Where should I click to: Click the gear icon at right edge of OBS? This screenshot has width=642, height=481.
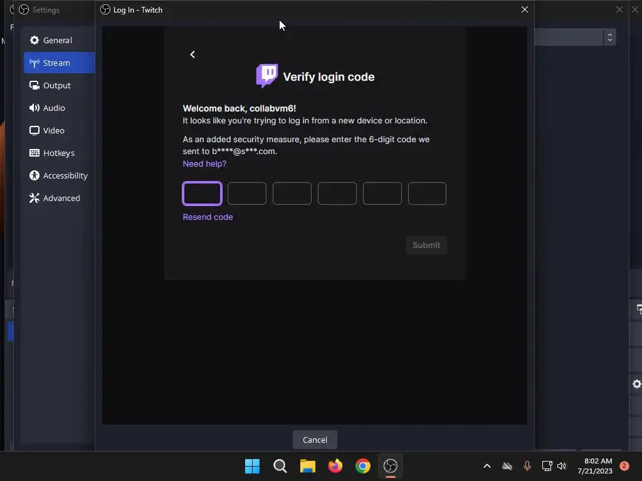pos(637,384)
